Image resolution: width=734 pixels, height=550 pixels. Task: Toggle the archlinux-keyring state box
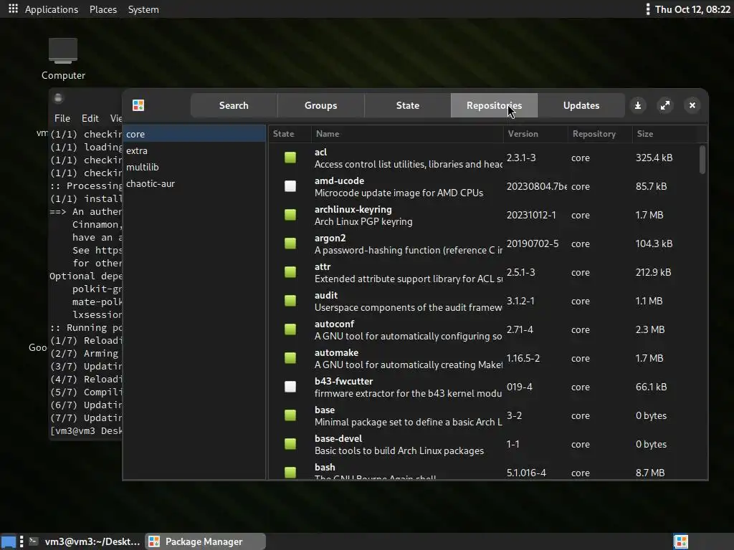point(290,215)
